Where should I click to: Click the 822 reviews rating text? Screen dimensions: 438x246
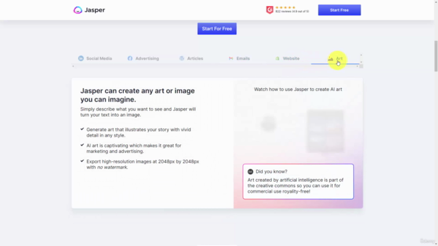coord(292,12)
